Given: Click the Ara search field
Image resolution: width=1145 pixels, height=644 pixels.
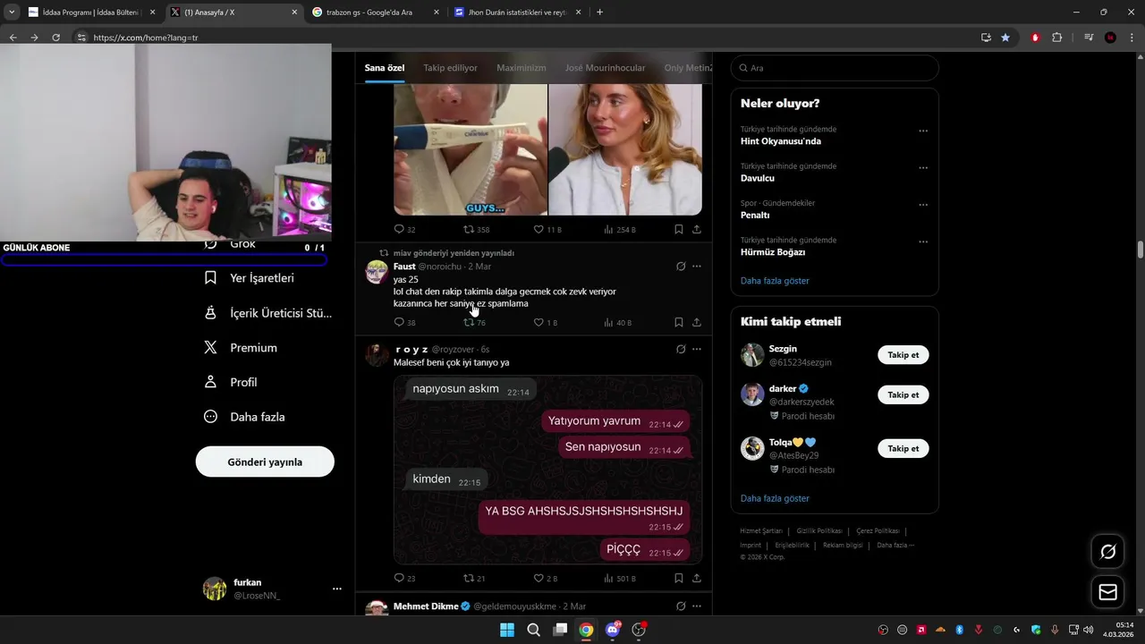Looking at the screenshot, I should pos(835,68).
